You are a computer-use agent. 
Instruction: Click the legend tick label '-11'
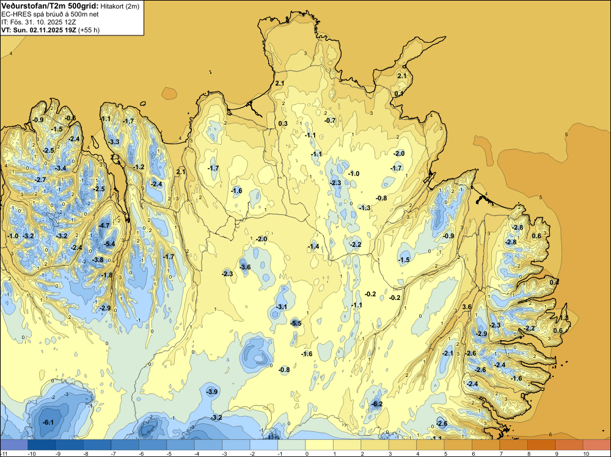pos(3,453)
